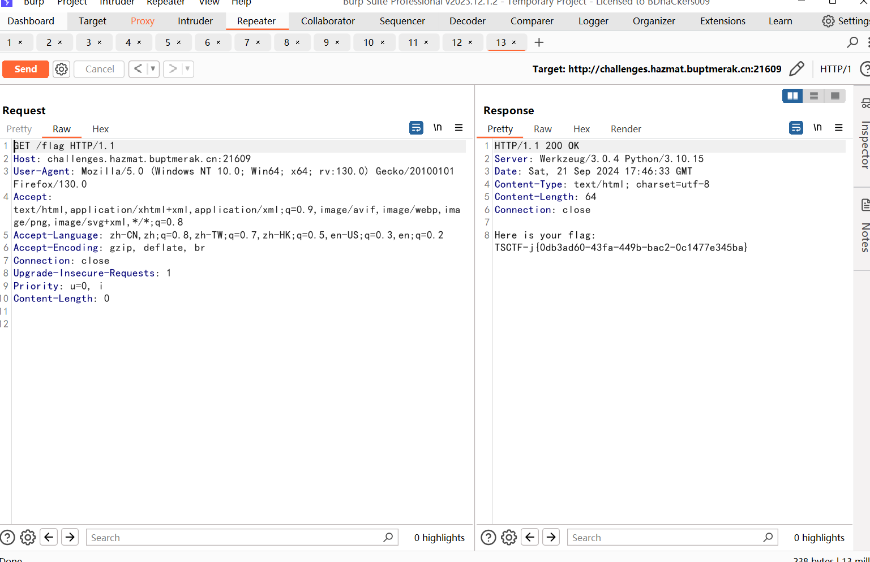Click request search help question icon

click(x=7, y=537)
